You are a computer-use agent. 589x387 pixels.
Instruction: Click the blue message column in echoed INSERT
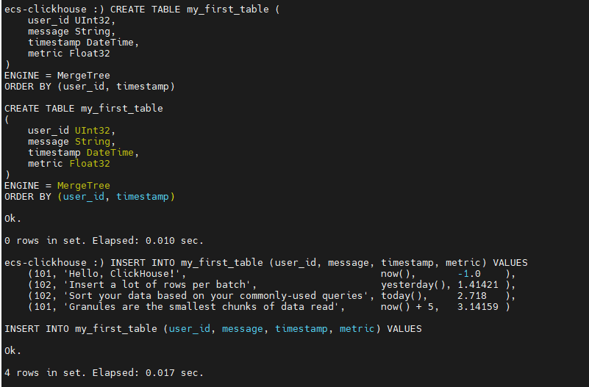[242, 329]
